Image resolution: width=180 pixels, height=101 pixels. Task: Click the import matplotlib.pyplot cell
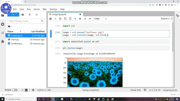[116, 42]
